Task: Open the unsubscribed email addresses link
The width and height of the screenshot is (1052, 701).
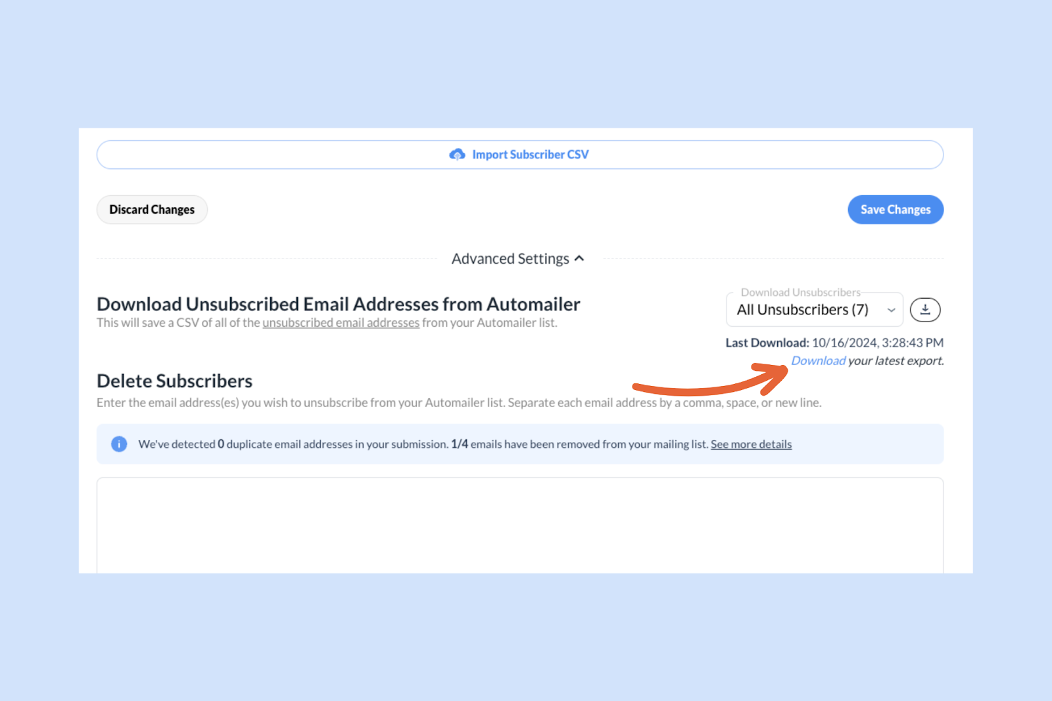Action: pos(341,322)
